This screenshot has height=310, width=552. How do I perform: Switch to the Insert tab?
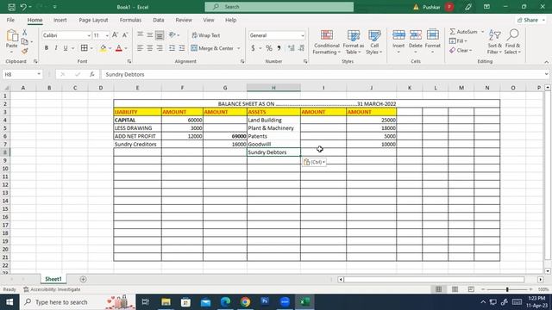coord(60,20)
